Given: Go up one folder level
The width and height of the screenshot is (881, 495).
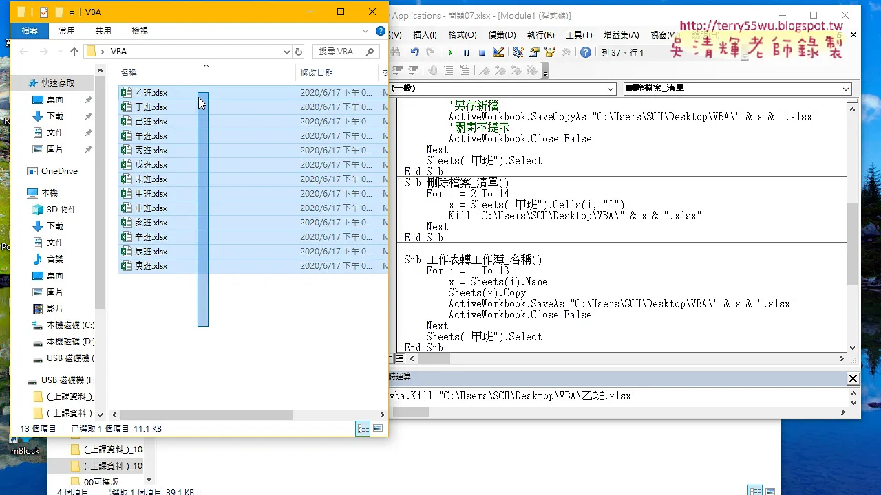Looking at the screenshot, I should pos(74,52).
